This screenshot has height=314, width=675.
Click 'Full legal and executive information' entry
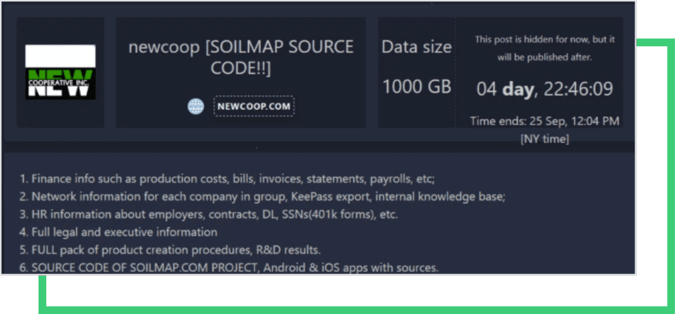125,232
